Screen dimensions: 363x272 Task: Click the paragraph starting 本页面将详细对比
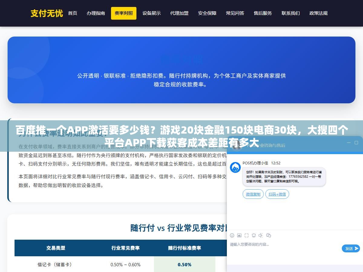coord(123,181)
